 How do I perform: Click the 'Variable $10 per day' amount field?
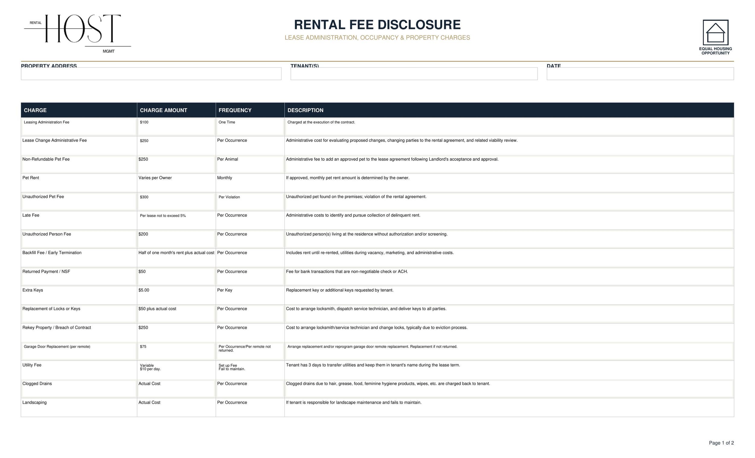[x=176, y=370]
